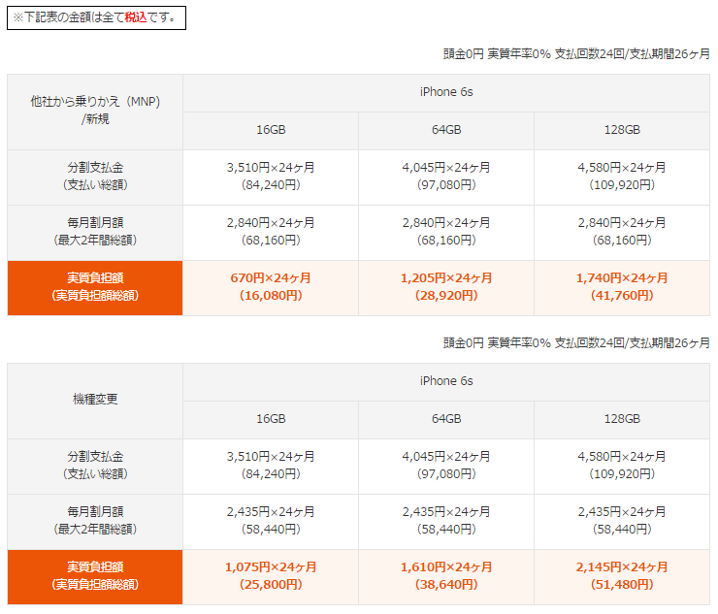Click the 頭金0円 payment terms line above MNP table
718x614 pixels.
[x=576, y=54]
